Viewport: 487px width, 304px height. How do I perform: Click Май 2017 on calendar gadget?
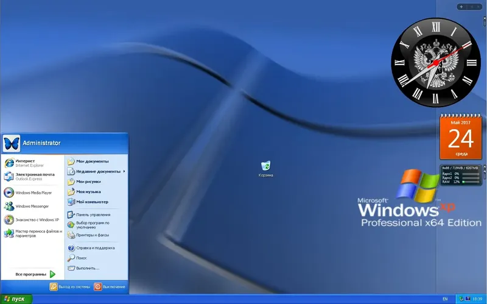(461, 122)
